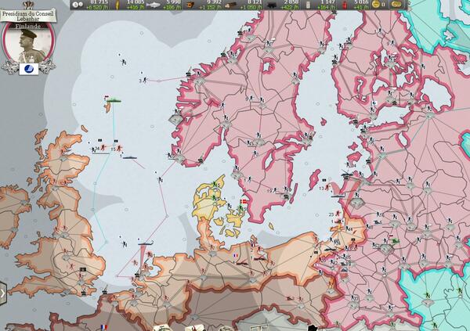Select the lone infantry unit in the Norwegian Sea

[124, 62]
